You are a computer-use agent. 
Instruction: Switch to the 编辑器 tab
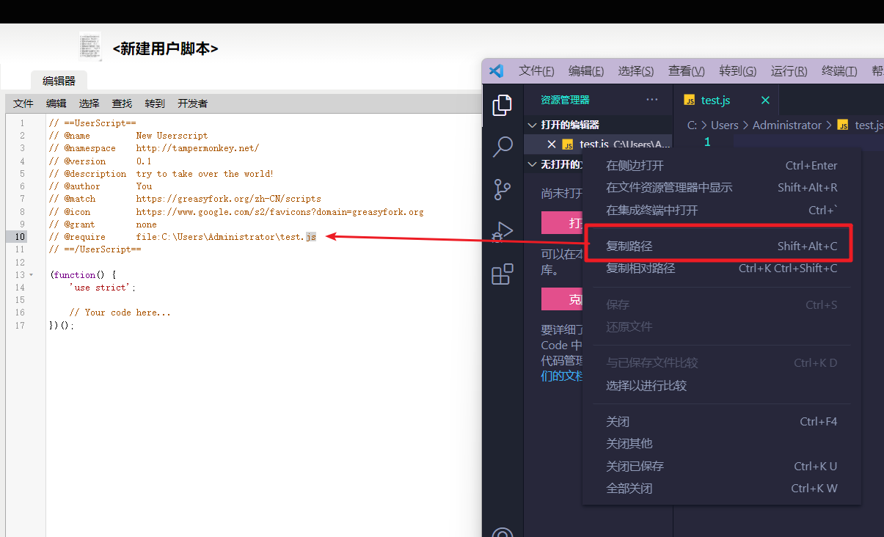[59, 81]
